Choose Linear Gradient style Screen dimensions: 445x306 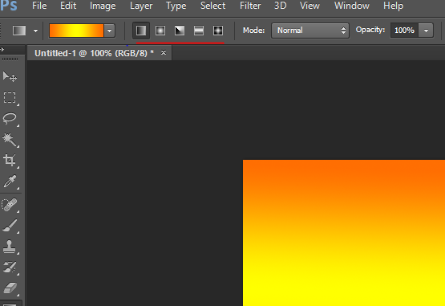coord(141,31)
